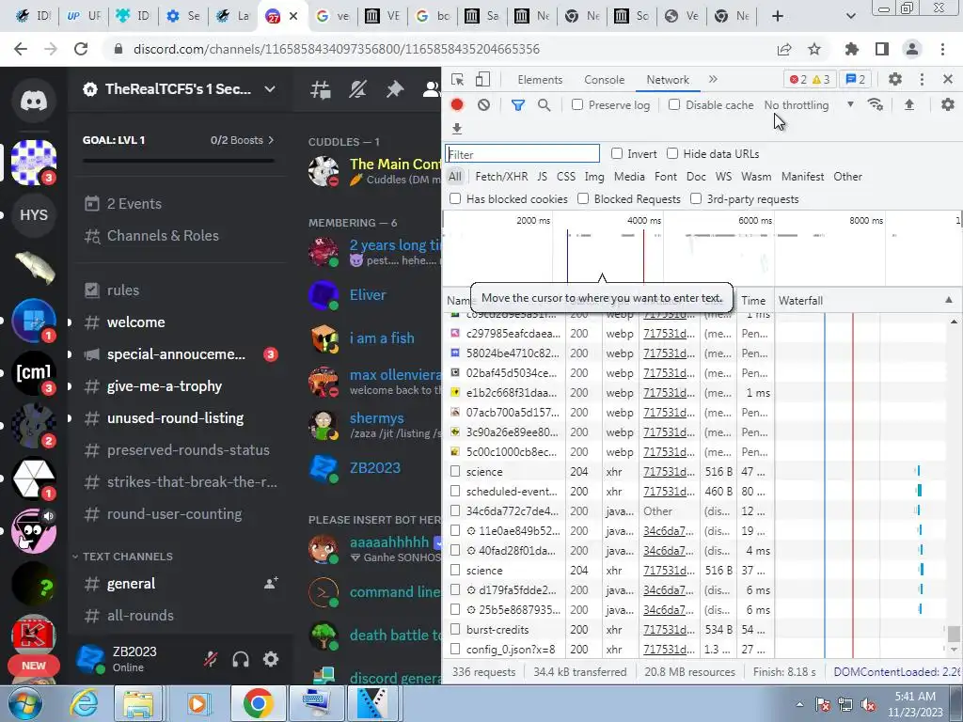Open the [cm] server icon

34,372
